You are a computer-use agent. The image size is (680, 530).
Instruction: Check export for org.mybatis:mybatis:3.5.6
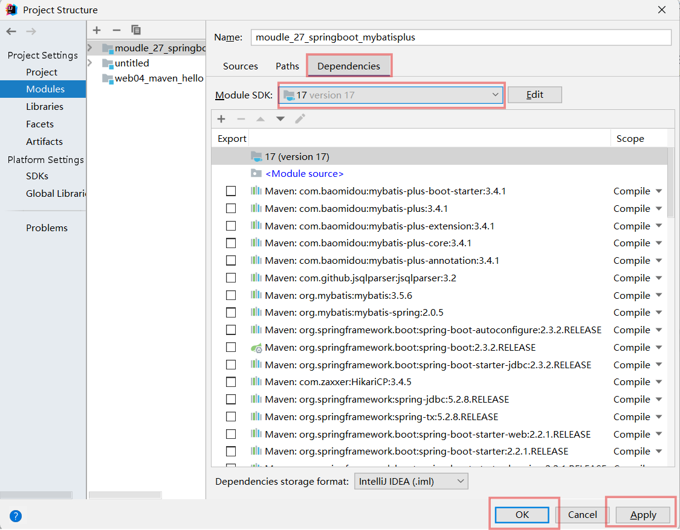coord(231,295)
